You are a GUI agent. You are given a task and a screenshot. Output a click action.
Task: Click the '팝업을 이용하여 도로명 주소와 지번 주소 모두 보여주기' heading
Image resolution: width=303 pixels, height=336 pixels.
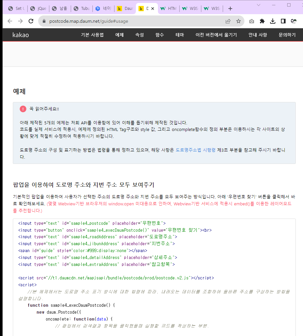[x=84, y=185]
